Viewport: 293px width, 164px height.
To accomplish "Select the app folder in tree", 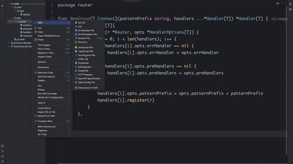I will point(20,11).
